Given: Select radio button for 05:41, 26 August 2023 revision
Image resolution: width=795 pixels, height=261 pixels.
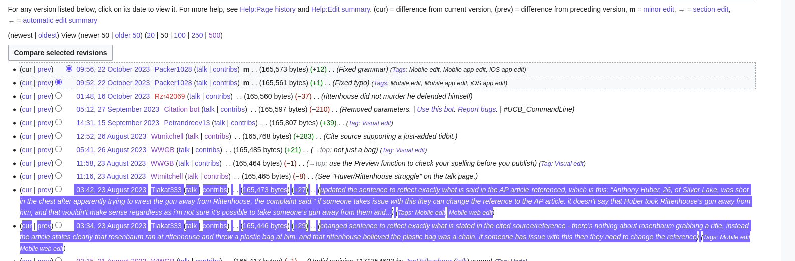Looking at the screenshot, I should tap(59, 149).
